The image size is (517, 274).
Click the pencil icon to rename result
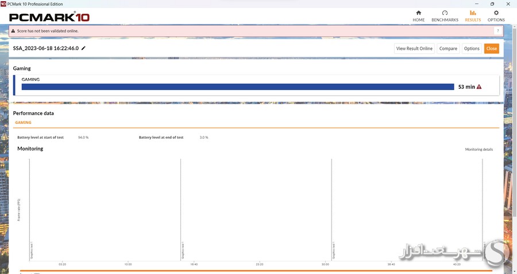click(83, 48)
